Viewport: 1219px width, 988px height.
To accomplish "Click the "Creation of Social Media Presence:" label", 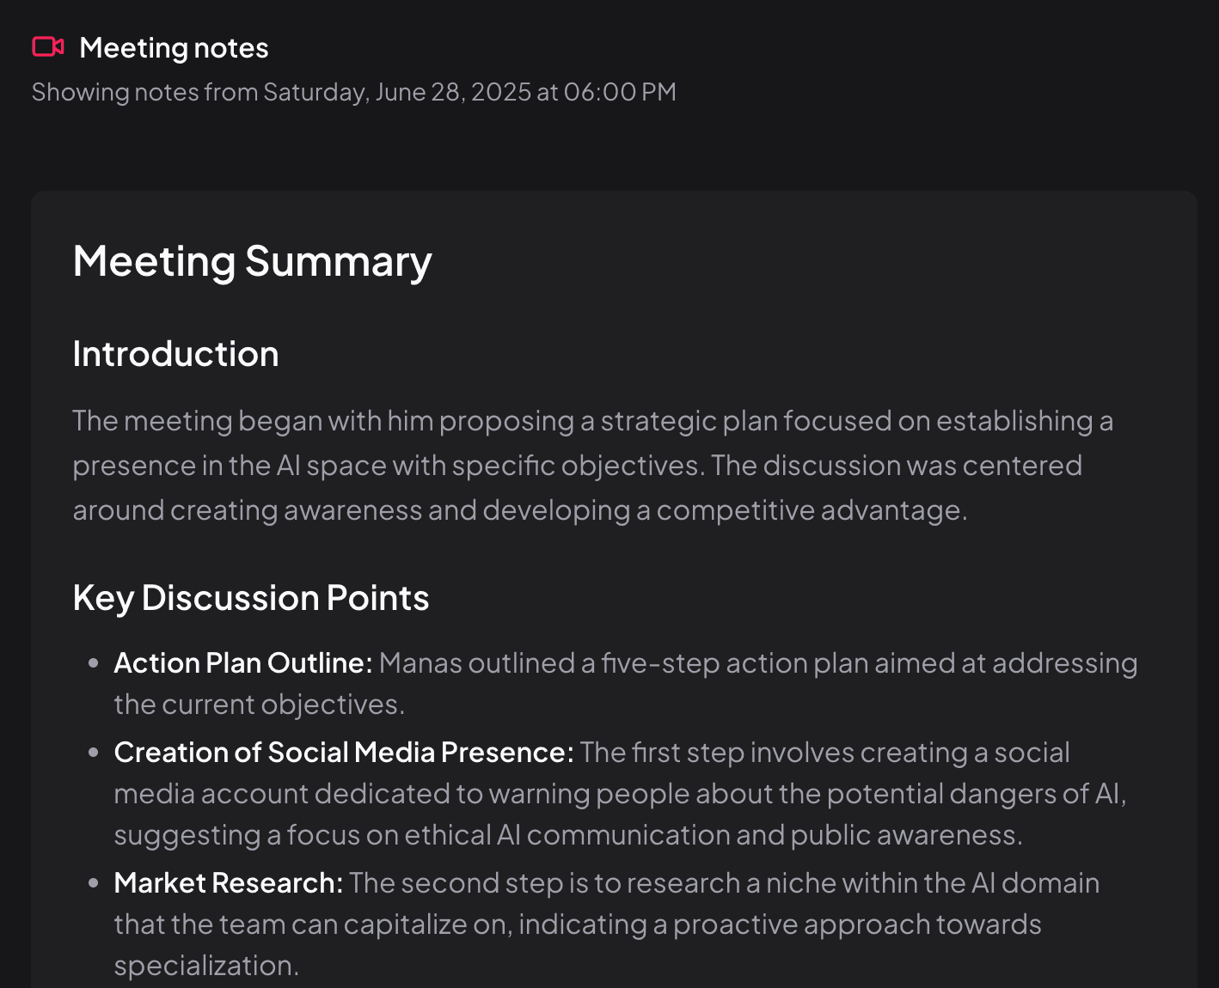I will pyautogui.click(x=343, y=753).
